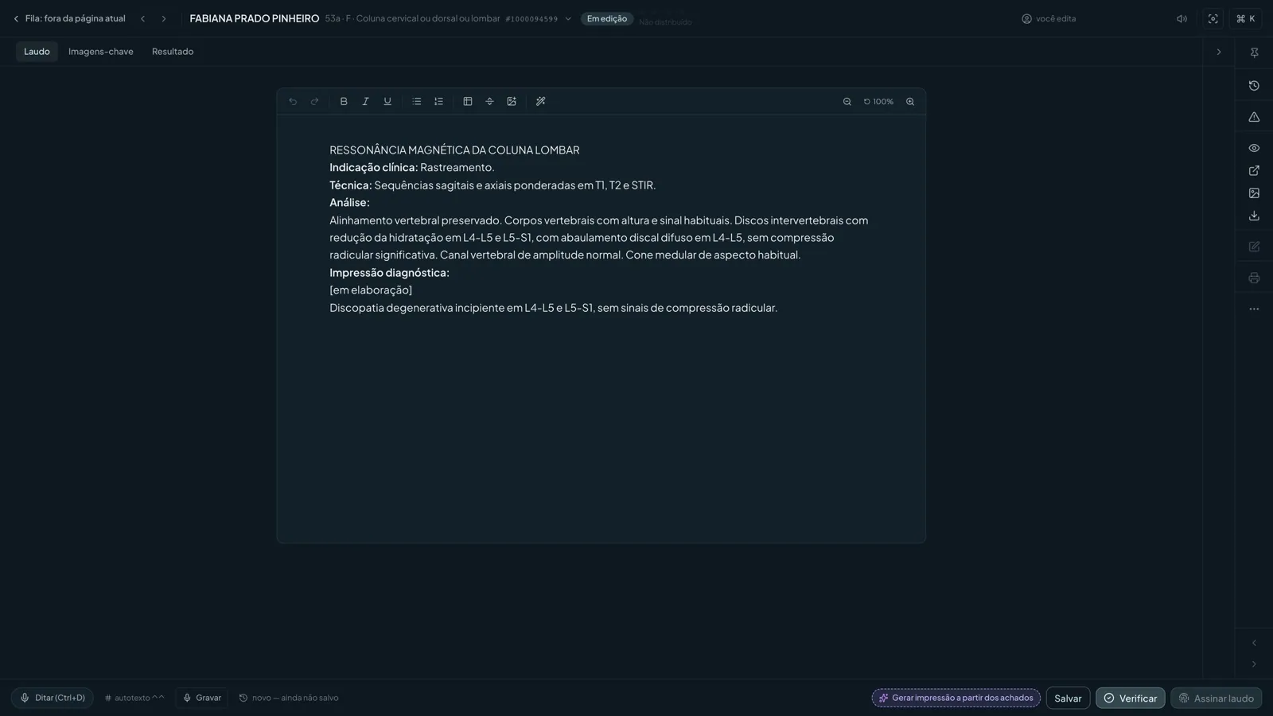Download the report using sidebar icon
Screen dimensions: 1273x716
point(1254,216)
